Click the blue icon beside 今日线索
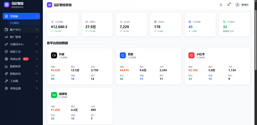Screen dimensions: 257x125 tap(190, 21)
